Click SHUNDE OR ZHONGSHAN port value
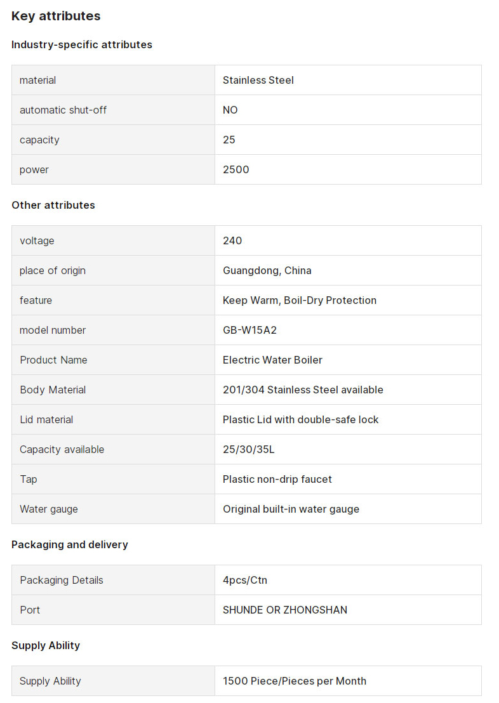The image size is (499, 703). click(285, 610)
